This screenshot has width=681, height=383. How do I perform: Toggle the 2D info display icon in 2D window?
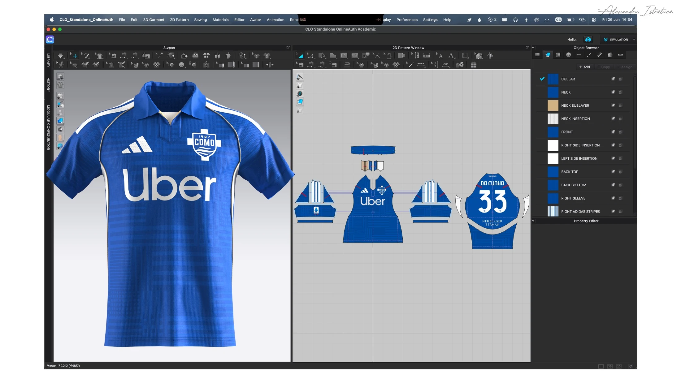click(x=300, y=93)
